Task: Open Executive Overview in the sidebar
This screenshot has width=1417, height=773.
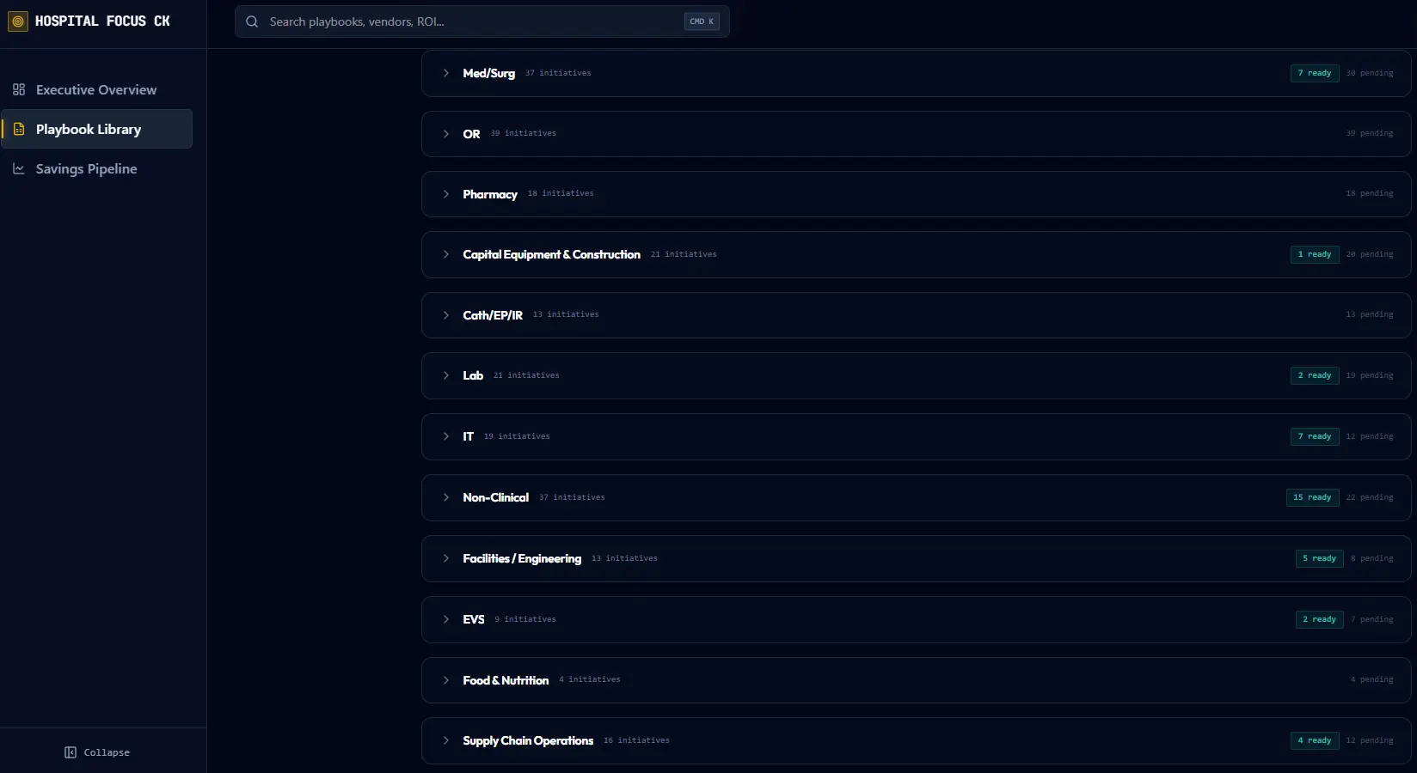Action: click(96, 89)
